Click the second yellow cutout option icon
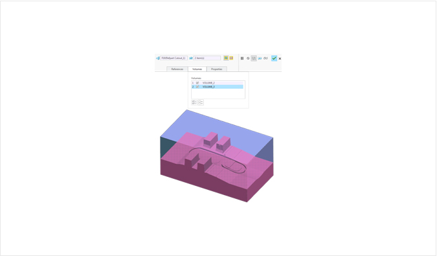This screenshot has height=256, width=437. click(231, 58)
